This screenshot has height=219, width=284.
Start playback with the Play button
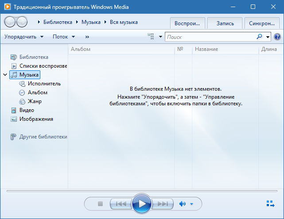click(x=142, y=204)
